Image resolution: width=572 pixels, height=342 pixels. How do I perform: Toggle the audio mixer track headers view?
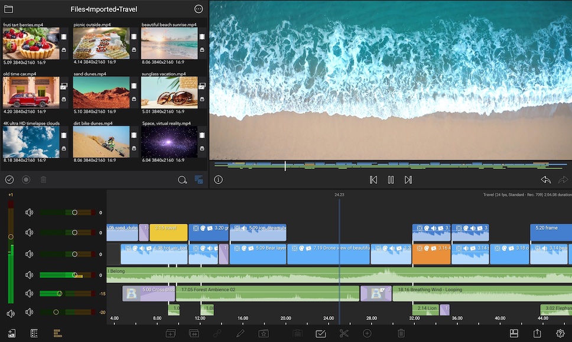click(x=57, y=334)
